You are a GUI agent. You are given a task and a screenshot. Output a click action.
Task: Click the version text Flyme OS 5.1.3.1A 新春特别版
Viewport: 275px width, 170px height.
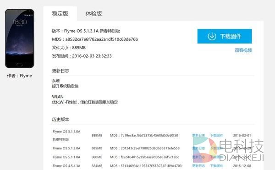[x=92, y=31]
